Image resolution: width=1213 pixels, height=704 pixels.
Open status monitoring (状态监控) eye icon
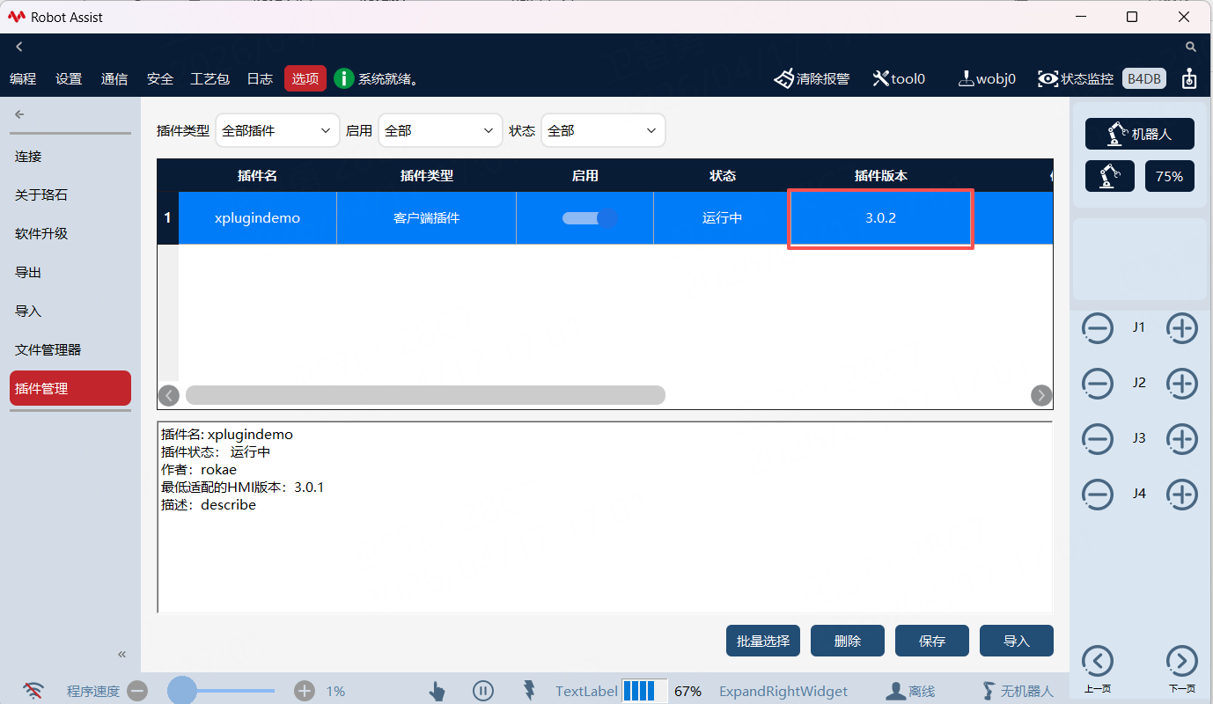[x=1048, y=79]
